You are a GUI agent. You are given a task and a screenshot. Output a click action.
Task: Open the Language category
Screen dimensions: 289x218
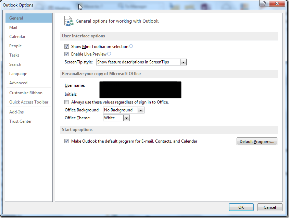[29, 74]
